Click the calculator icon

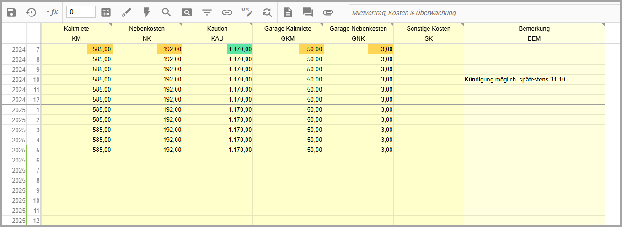(106, 12)
